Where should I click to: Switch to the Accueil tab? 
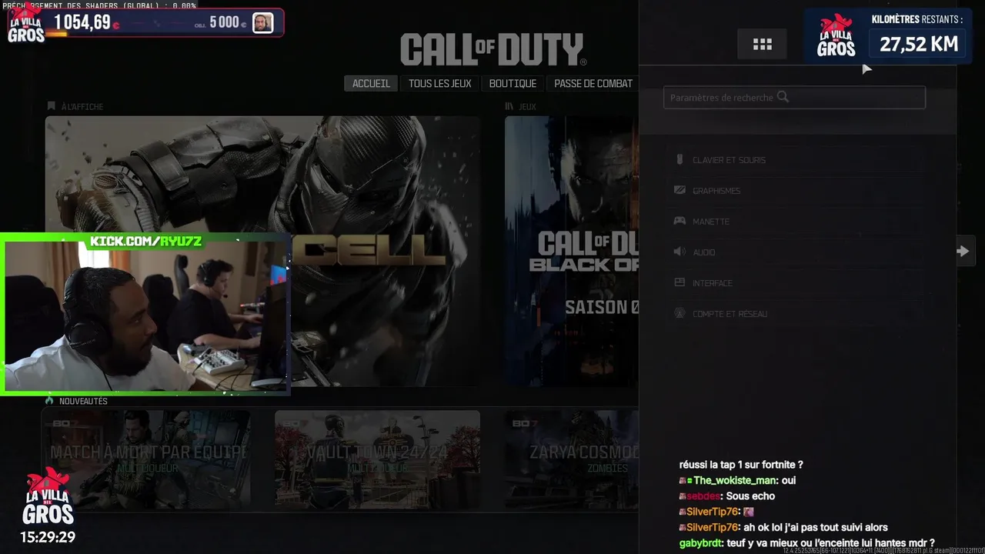pyautogui.click(x=371, y=83)
